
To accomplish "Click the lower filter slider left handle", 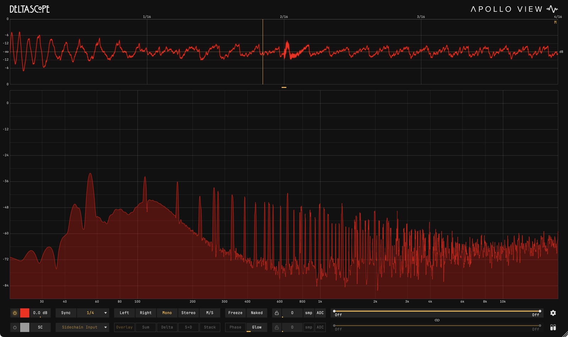I will click(x=334, y=326).
